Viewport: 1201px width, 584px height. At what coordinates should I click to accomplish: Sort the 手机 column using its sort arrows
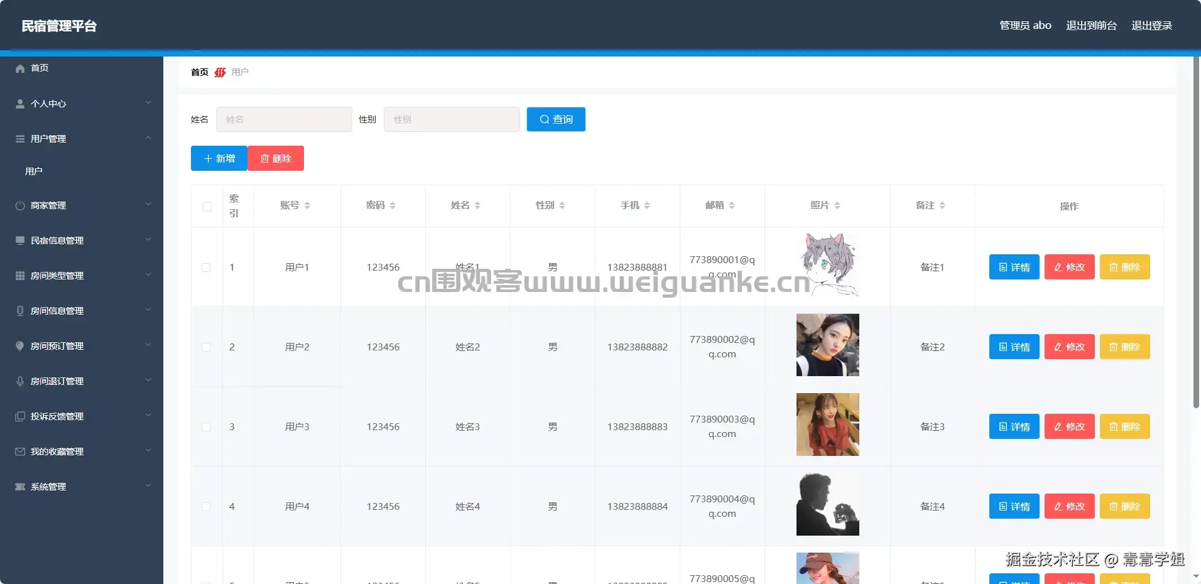coord(647,205)
